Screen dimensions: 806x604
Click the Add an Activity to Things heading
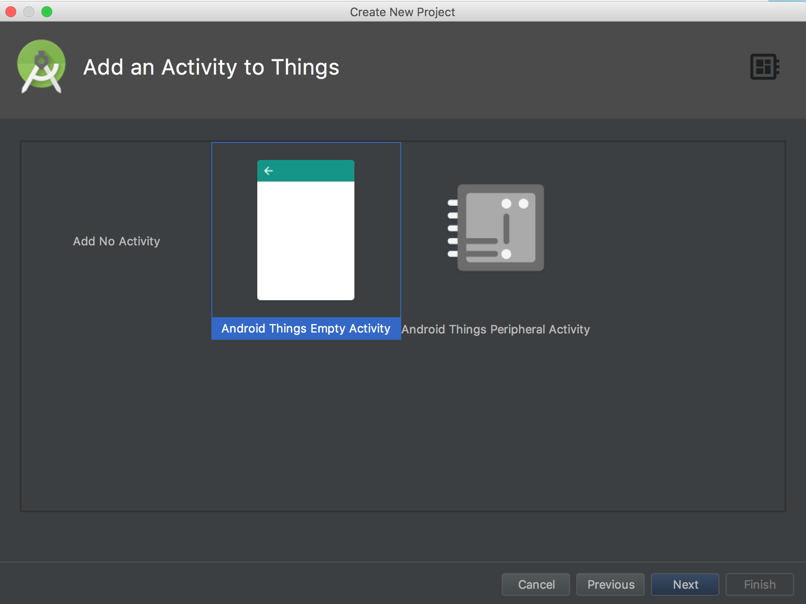[211, 67]
